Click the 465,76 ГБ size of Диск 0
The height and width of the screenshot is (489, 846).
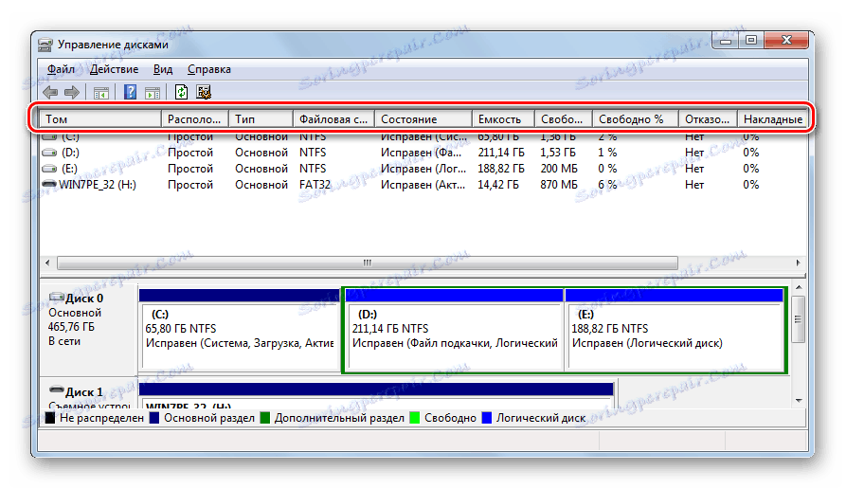[x=71, y=327]
